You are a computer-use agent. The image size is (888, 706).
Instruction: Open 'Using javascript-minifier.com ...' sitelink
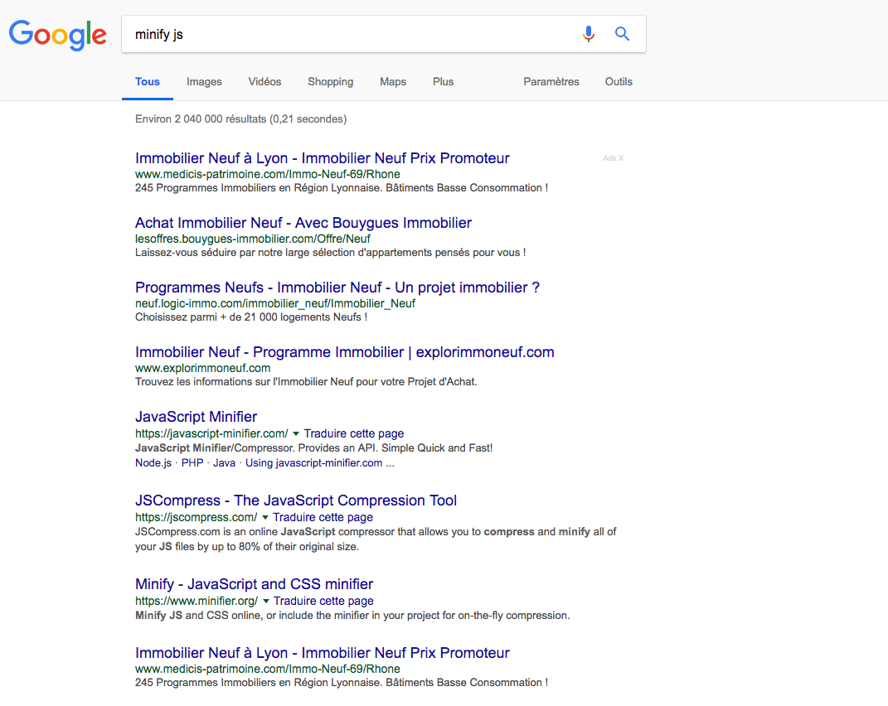click(x=320, y=462)
